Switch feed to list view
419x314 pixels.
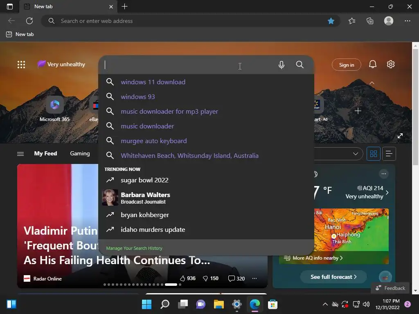389,154
